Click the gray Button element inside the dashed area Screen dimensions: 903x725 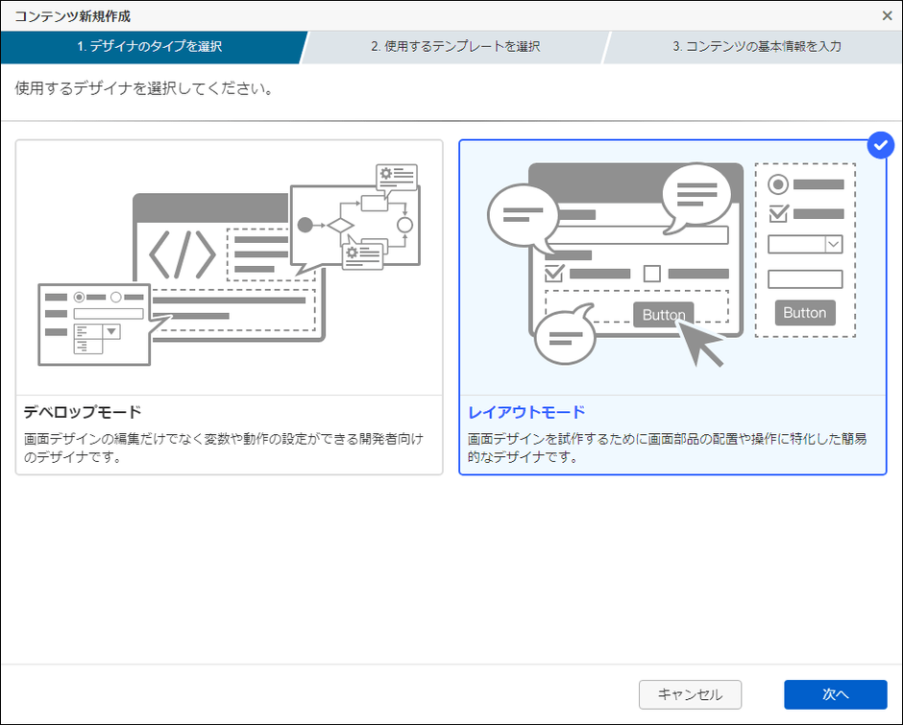tap(663, 314)
